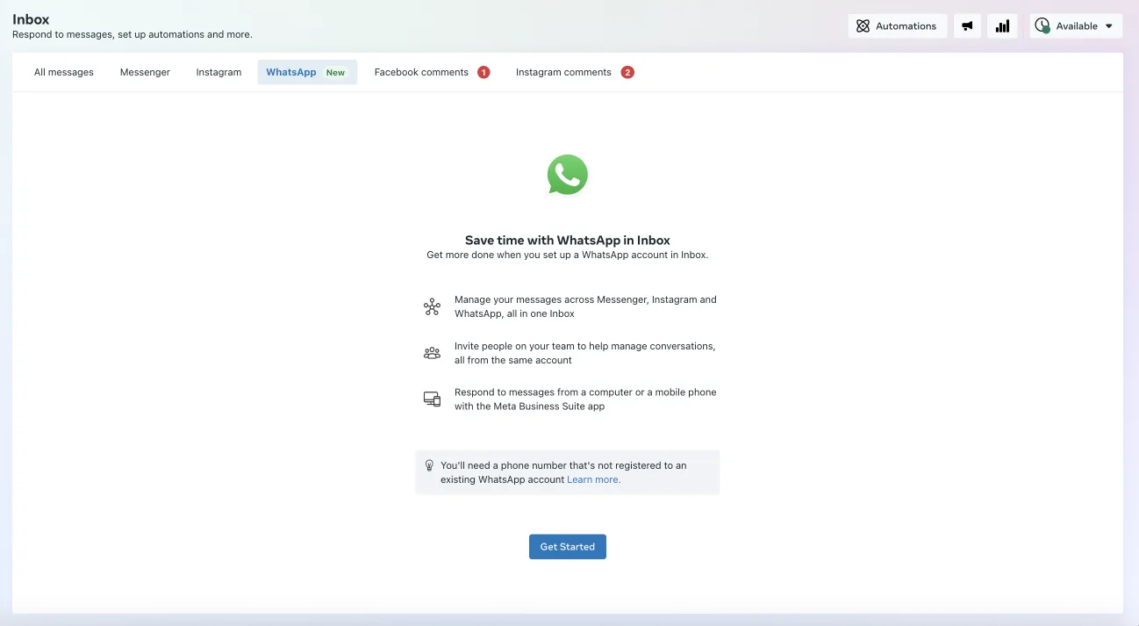
Task: Switch to the Messenger tab
Action: pos(144,71)
